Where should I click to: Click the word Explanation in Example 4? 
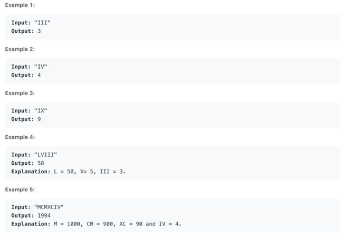(x=31, y=172)
